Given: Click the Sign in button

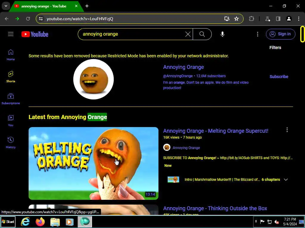Looking at the screenshot, I should tap(281, 34).
